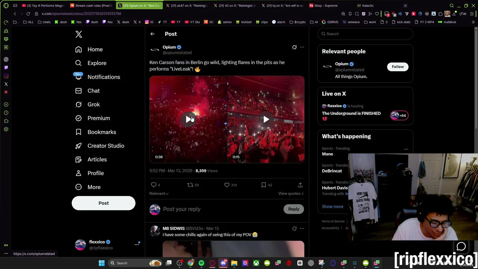The height and width of the screenshot is (269, 478).
Task: Open three-dot menu beside Mane trend
Action: 406,149
